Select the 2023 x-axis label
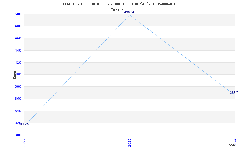 tap(129, 142)
